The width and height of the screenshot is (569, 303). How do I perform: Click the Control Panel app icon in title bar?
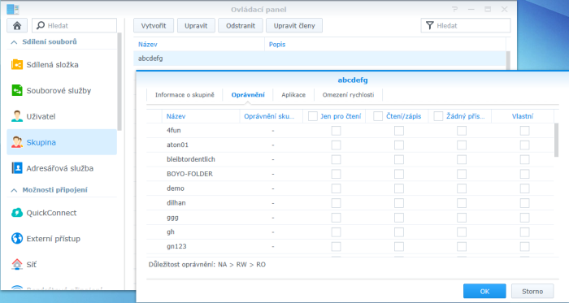(13, 10)
